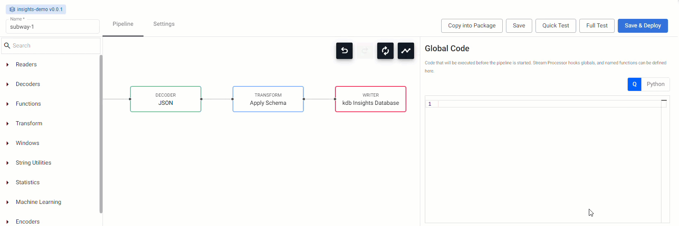
Task: Click the search magnifier icon
Action: [x=7, y=46]
